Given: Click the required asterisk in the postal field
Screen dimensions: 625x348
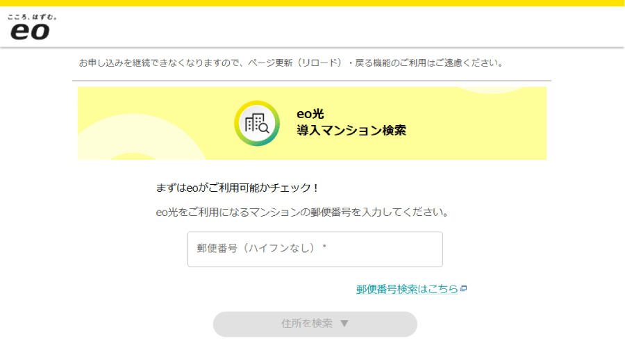Looking at the screenshot, I should pyautogui.click(x=324, y=248).
